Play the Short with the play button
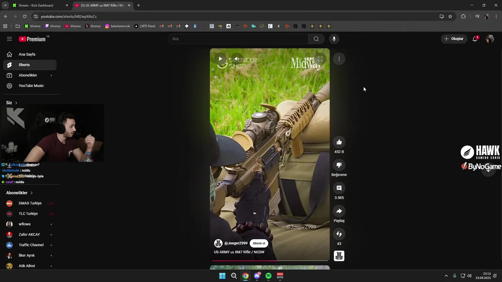Viewport: 502px width, 282px height. [220, 59]
